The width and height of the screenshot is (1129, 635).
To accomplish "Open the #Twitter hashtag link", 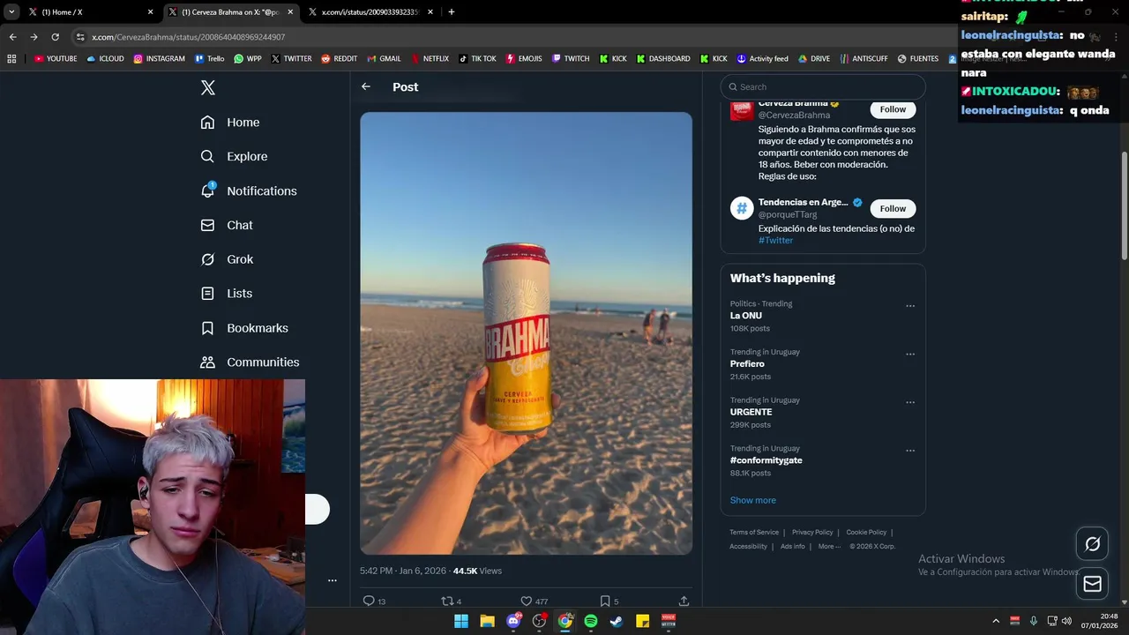I will click(x=775, y=241).
